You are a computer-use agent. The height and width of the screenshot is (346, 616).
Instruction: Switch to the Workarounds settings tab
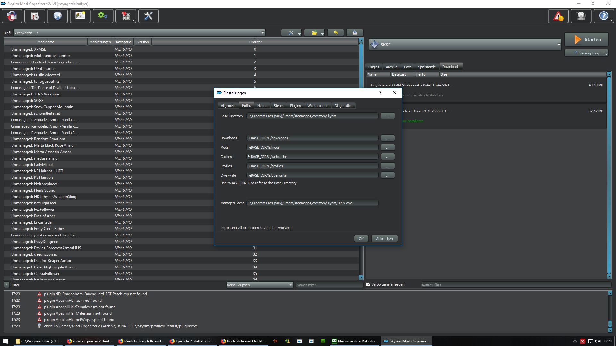pyautogui.click(x=317, y=106)
